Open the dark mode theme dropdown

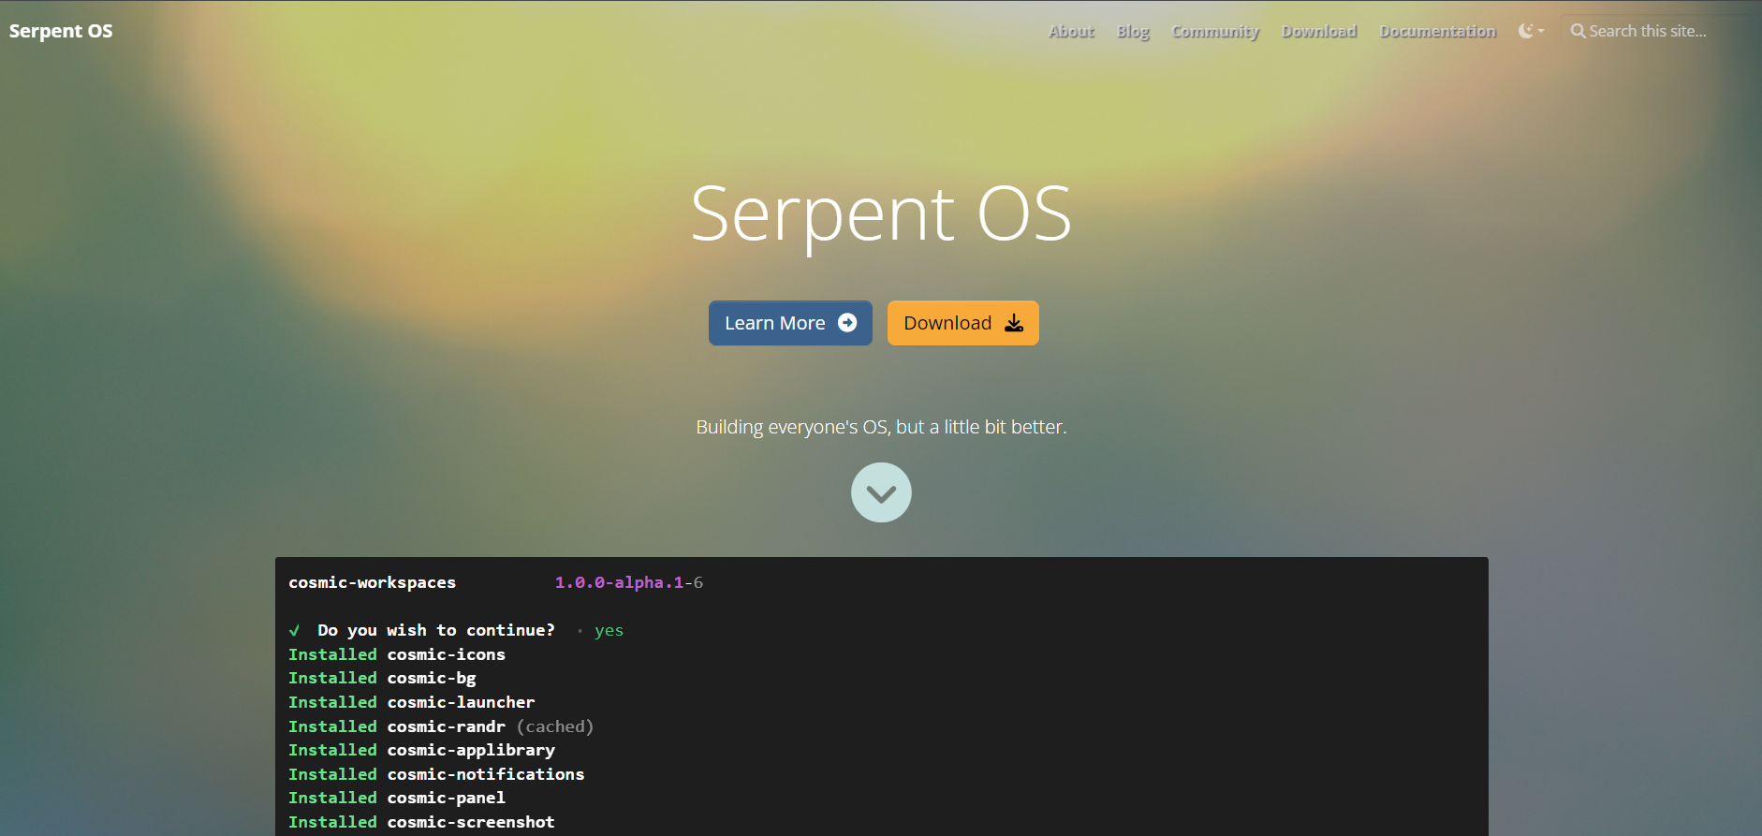(1531, 31)
